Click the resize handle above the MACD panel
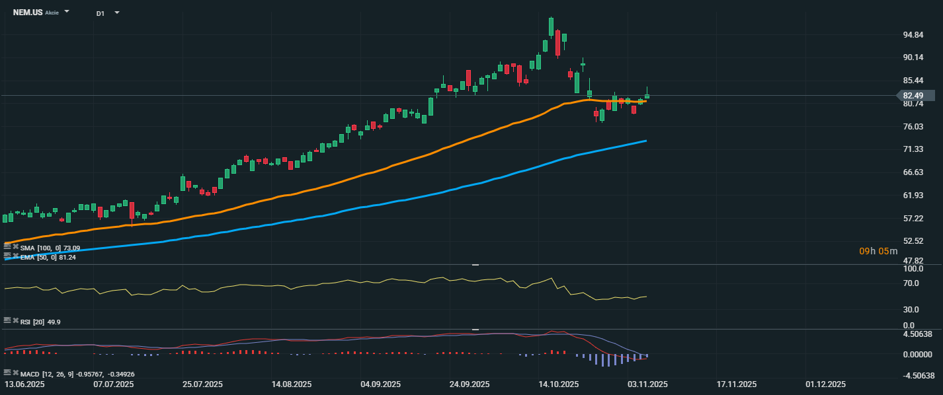 click(x=475, y=329)
